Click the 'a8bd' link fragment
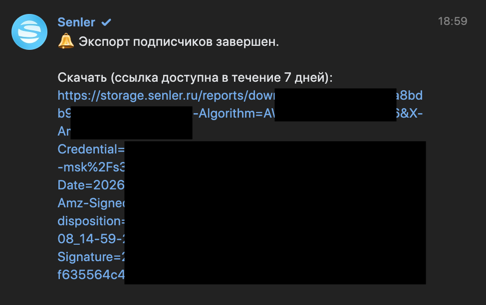The image size is (486, 305). point(410,95)
